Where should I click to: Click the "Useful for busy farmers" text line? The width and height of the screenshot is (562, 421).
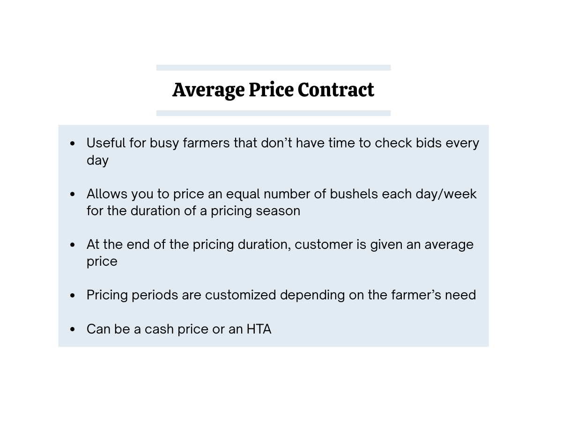click(x=283, y=143)
